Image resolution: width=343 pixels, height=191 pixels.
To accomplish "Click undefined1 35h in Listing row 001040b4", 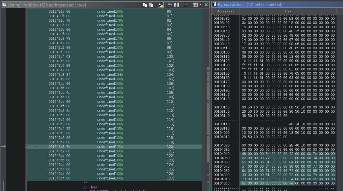I will [x=110, y=129].
